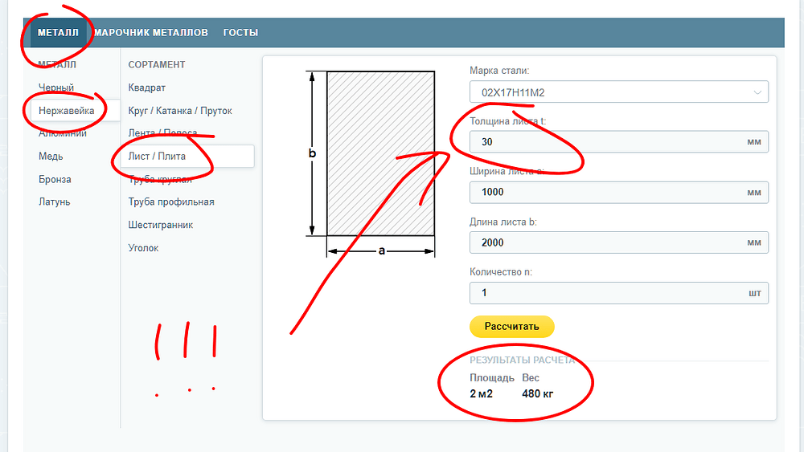Open the ГОСТЫ tab
The height and width of the screenshot is (452, 804).
pyautogui.click(x=240, y=32)
